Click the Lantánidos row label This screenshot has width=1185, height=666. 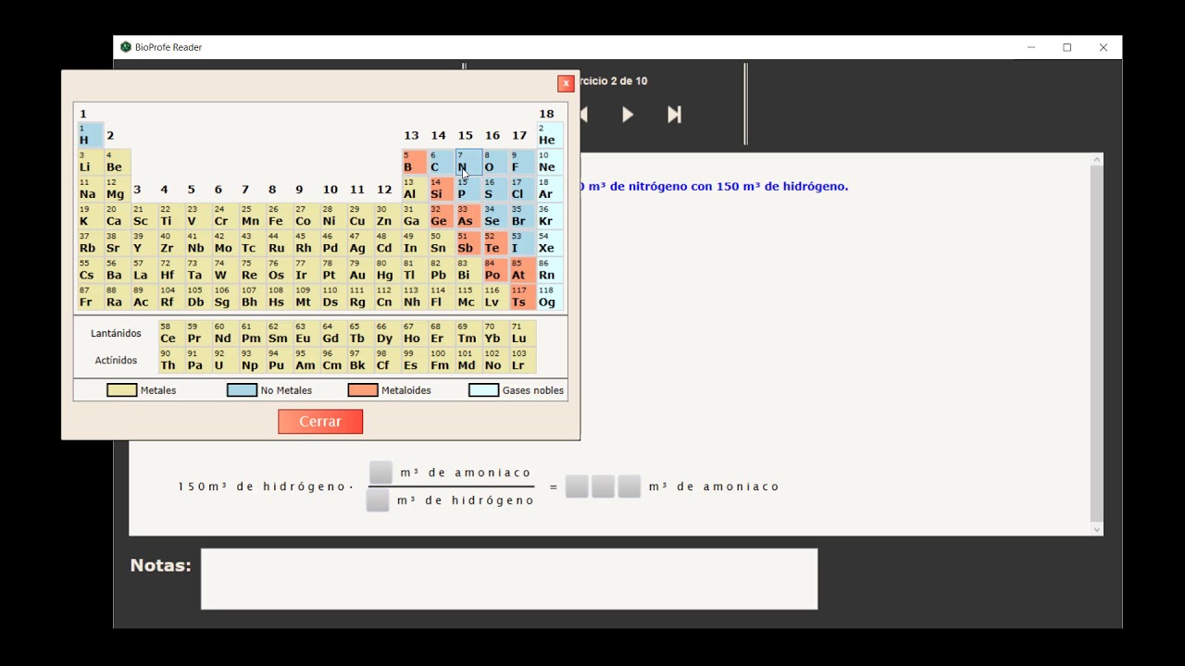click(116, 333)
